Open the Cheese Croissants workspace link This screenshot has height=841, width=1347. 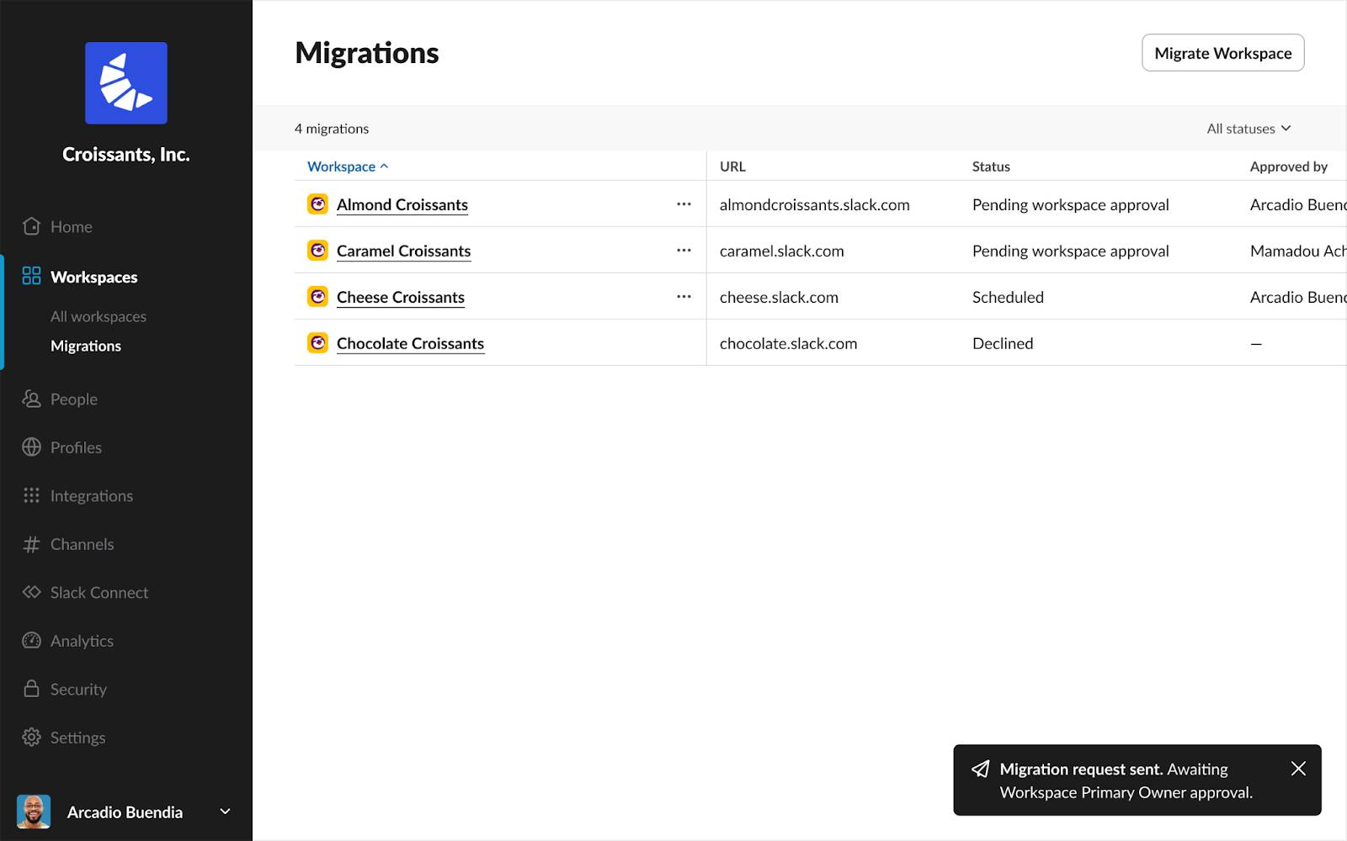[401, 297]
